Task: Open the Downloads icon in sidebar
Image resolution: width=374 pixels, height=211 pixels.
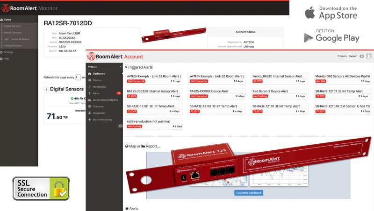Action: point(90,113)
